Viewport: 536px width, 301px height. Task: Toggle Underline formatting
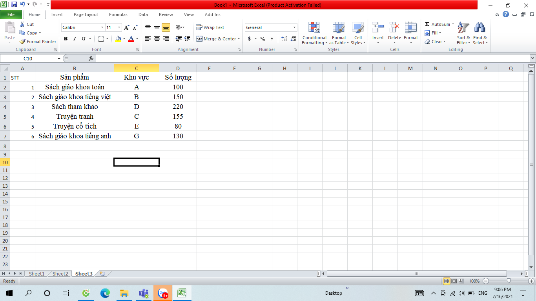84,39
